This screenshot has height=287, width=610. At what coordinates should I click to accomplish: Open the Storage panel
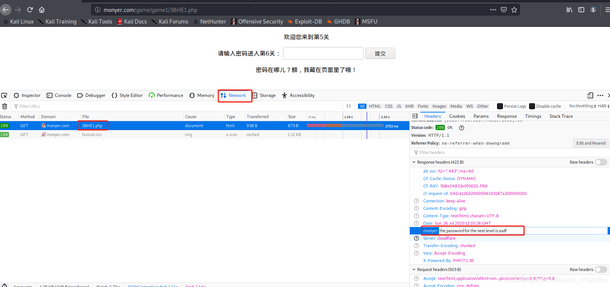(x=264, y=95)
